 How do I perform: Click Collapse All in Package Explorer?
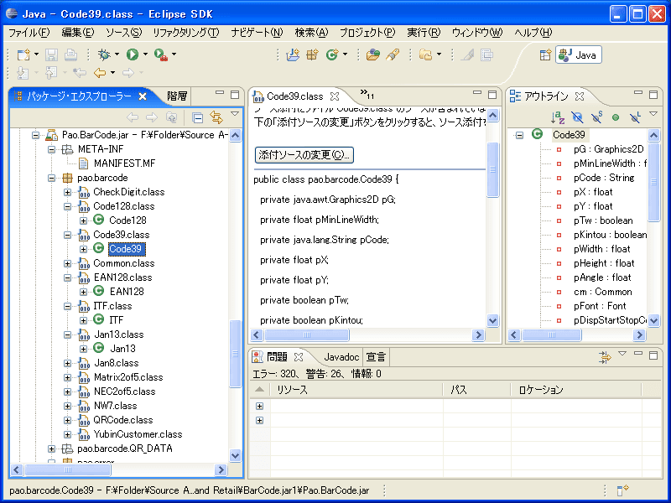(x=197, y=117)
